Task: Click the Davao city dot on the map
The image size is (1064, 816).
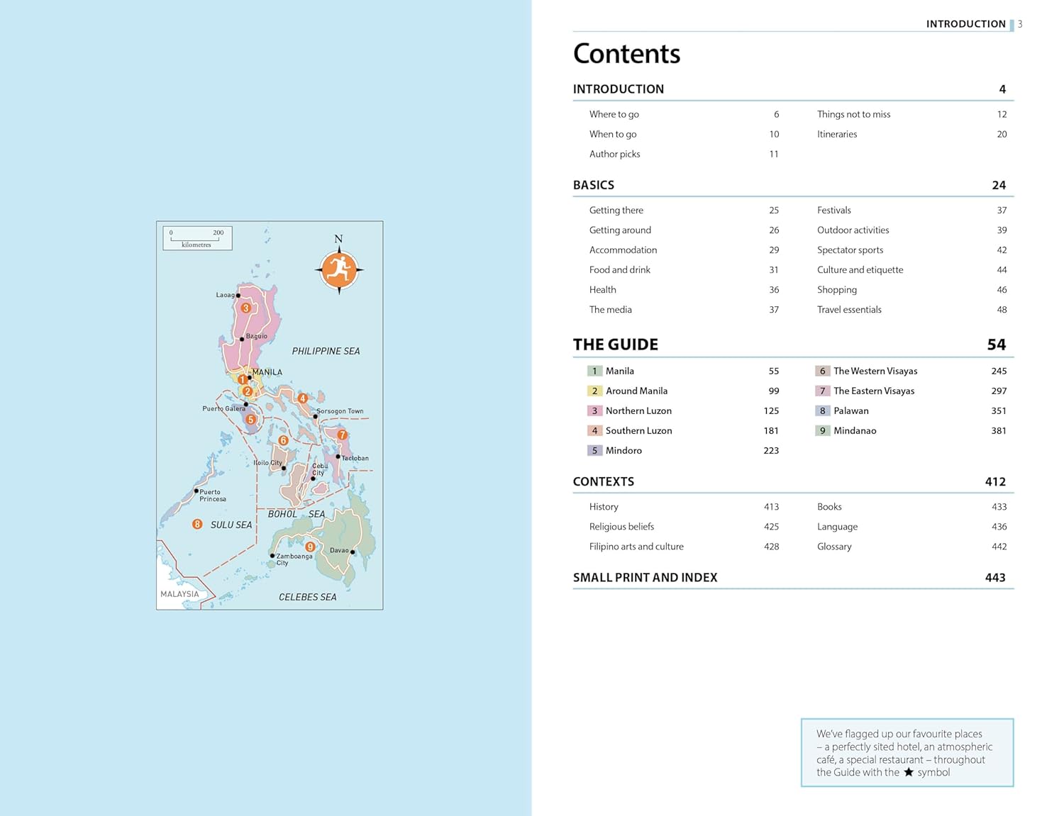Action: (353, 552)
